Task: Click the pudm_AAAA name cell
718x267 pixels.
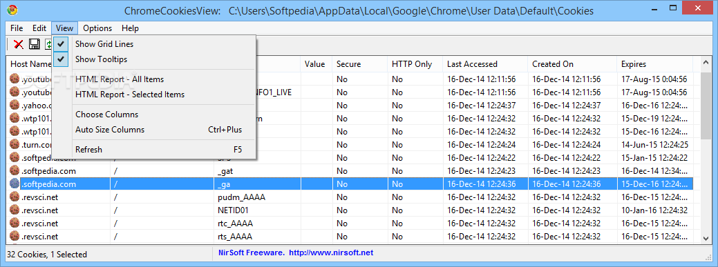Action: pos(242,197)
